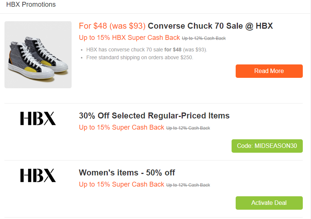Image resolution: width=311 pixels, height=219 pixels.
Task: Click the struck-through 12% Cash Back in the Converse deal
Action: point(204,38)
